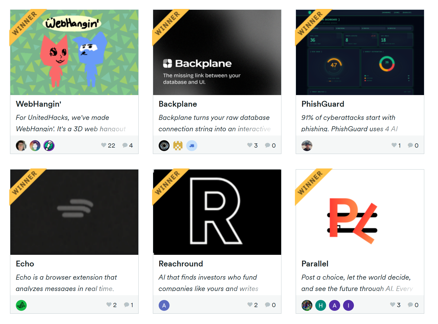The width and height of the screenshot is (438, 324).
Task: Click the heart icon on Parallel card
Action: [x=393, y=304]
